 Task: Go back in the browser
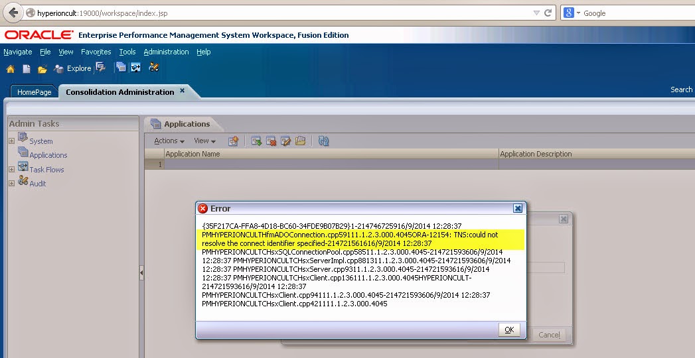(13, 13)
